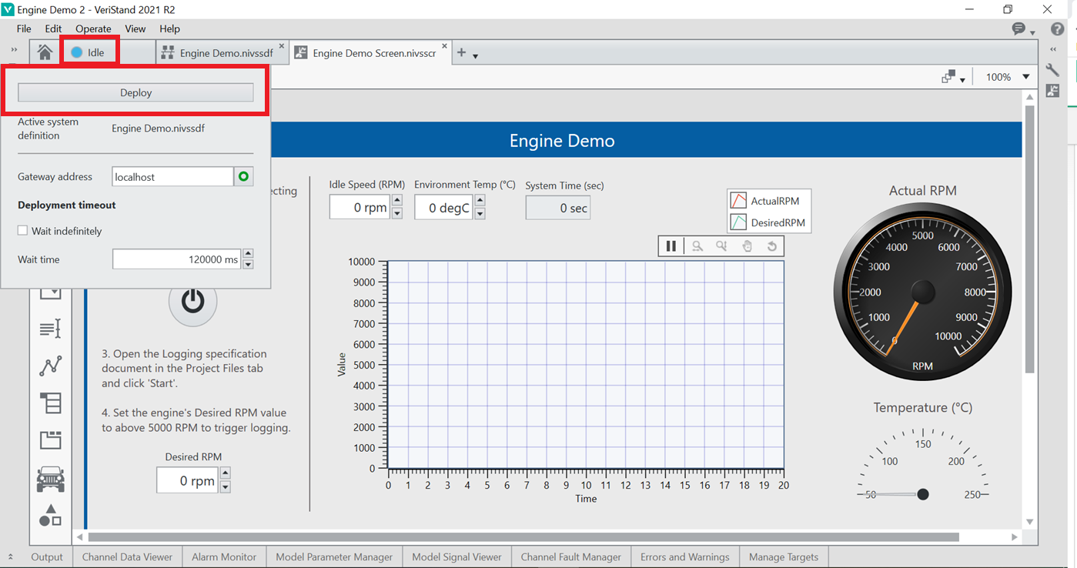Click the Environment Temp 0 degC field
The image size is (1077, 568).
[443, 207]
